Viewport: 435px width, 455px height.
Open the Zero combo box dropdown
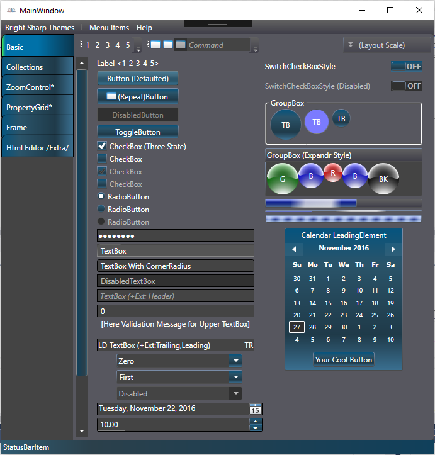(x=235, y=361)
